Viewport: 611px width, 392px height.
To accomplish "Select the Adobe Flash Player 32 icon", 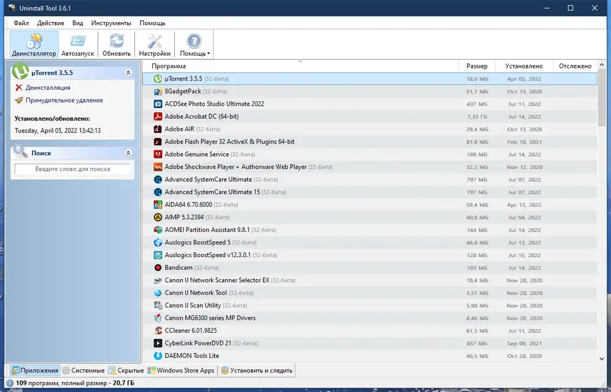I will pyautogui.click(x=158, y=142).
